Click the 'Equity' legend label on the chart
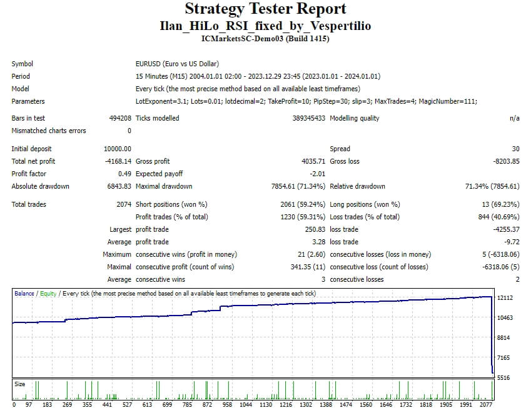The width and height of the screenshot is (531, 408). (x=48, y=294)
